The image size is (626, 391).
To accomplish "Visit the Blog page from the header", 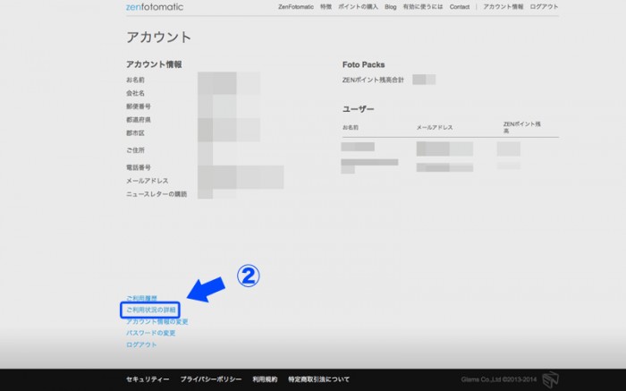I will pos(391,6).
